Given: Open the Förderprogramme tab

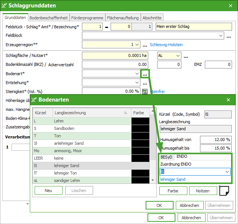Looking at the screenshot, I should pyautogui.click(x=87, y=17).
